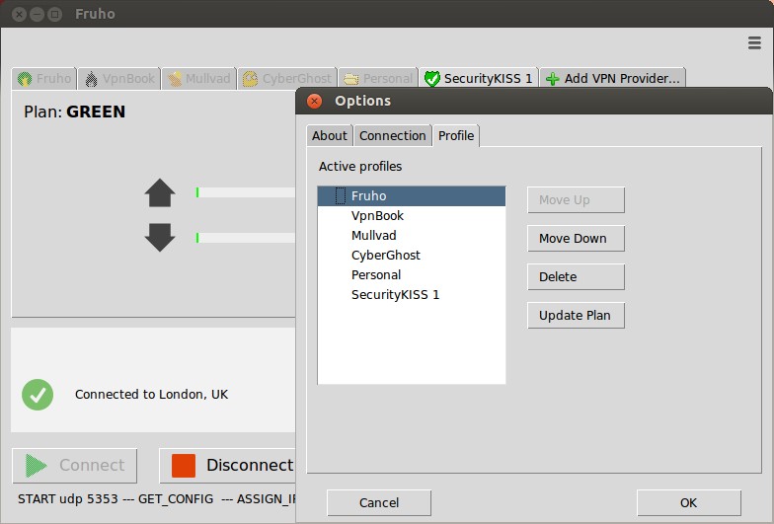Switch to the Connection tab

pos(392,136)
